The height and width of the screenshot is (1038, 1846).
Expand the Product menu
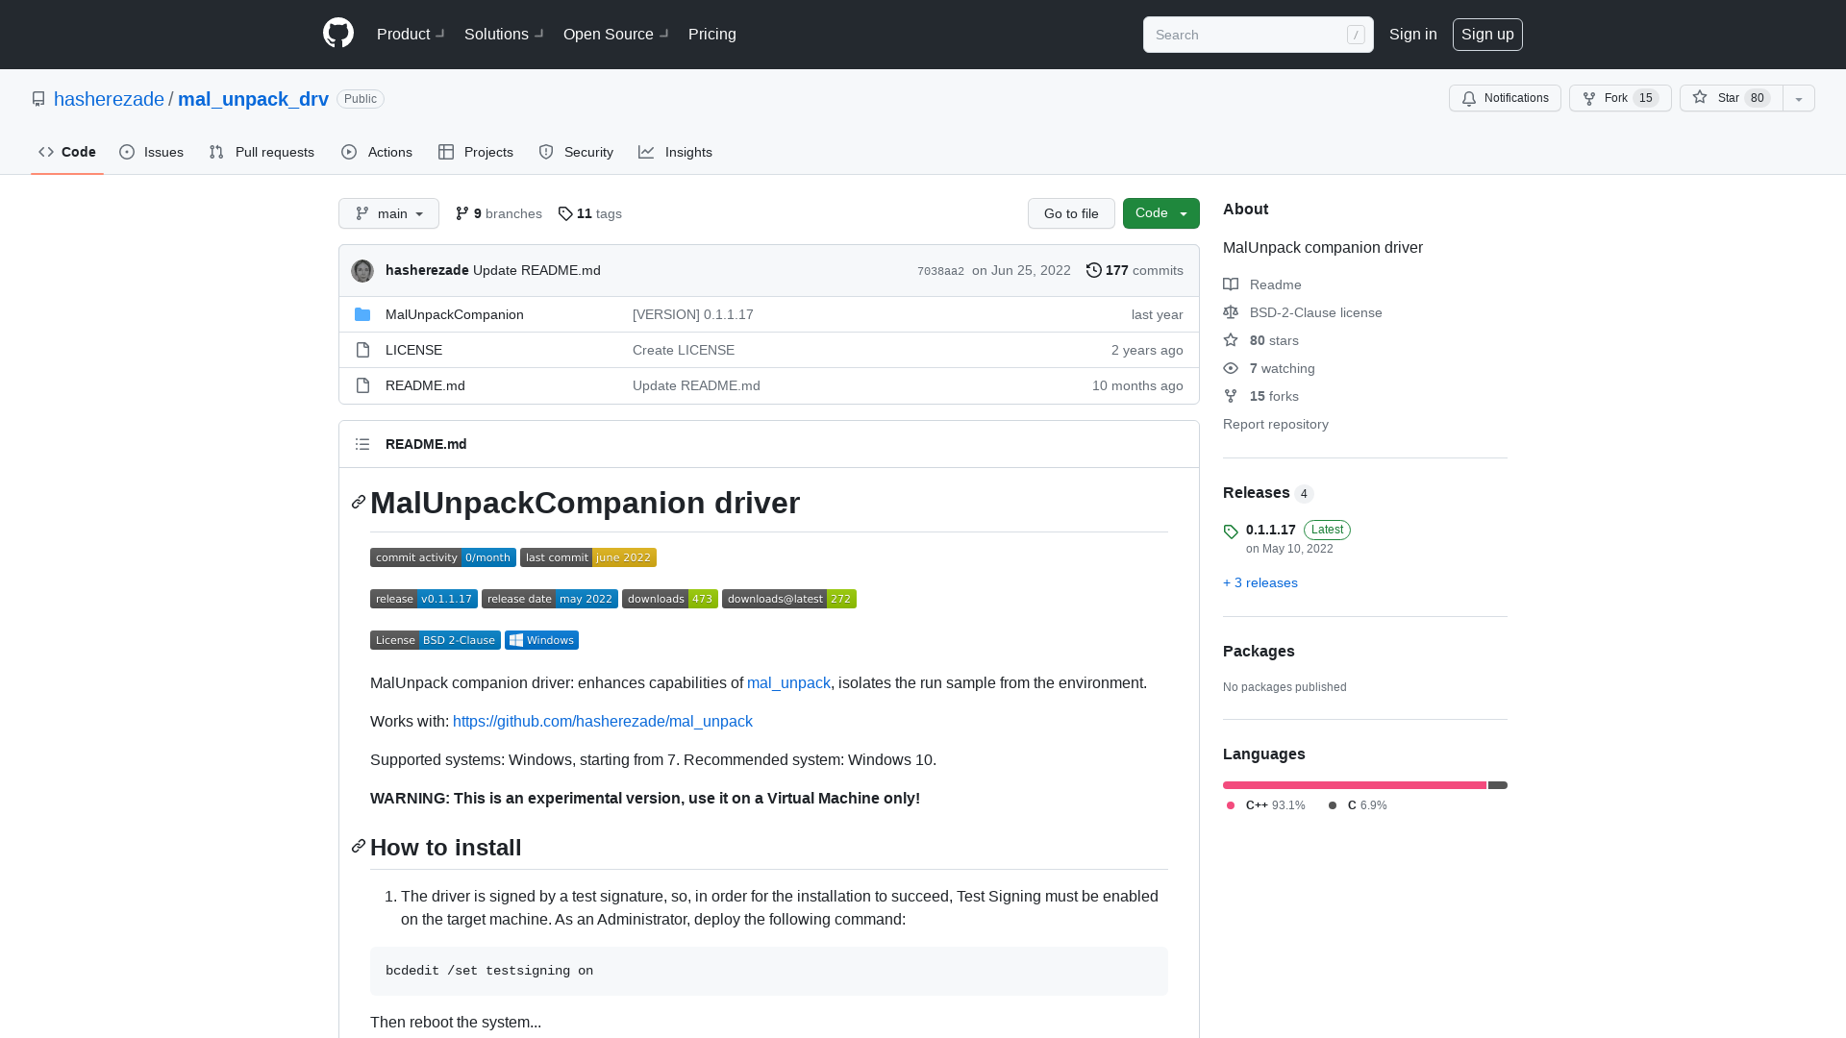411,35
